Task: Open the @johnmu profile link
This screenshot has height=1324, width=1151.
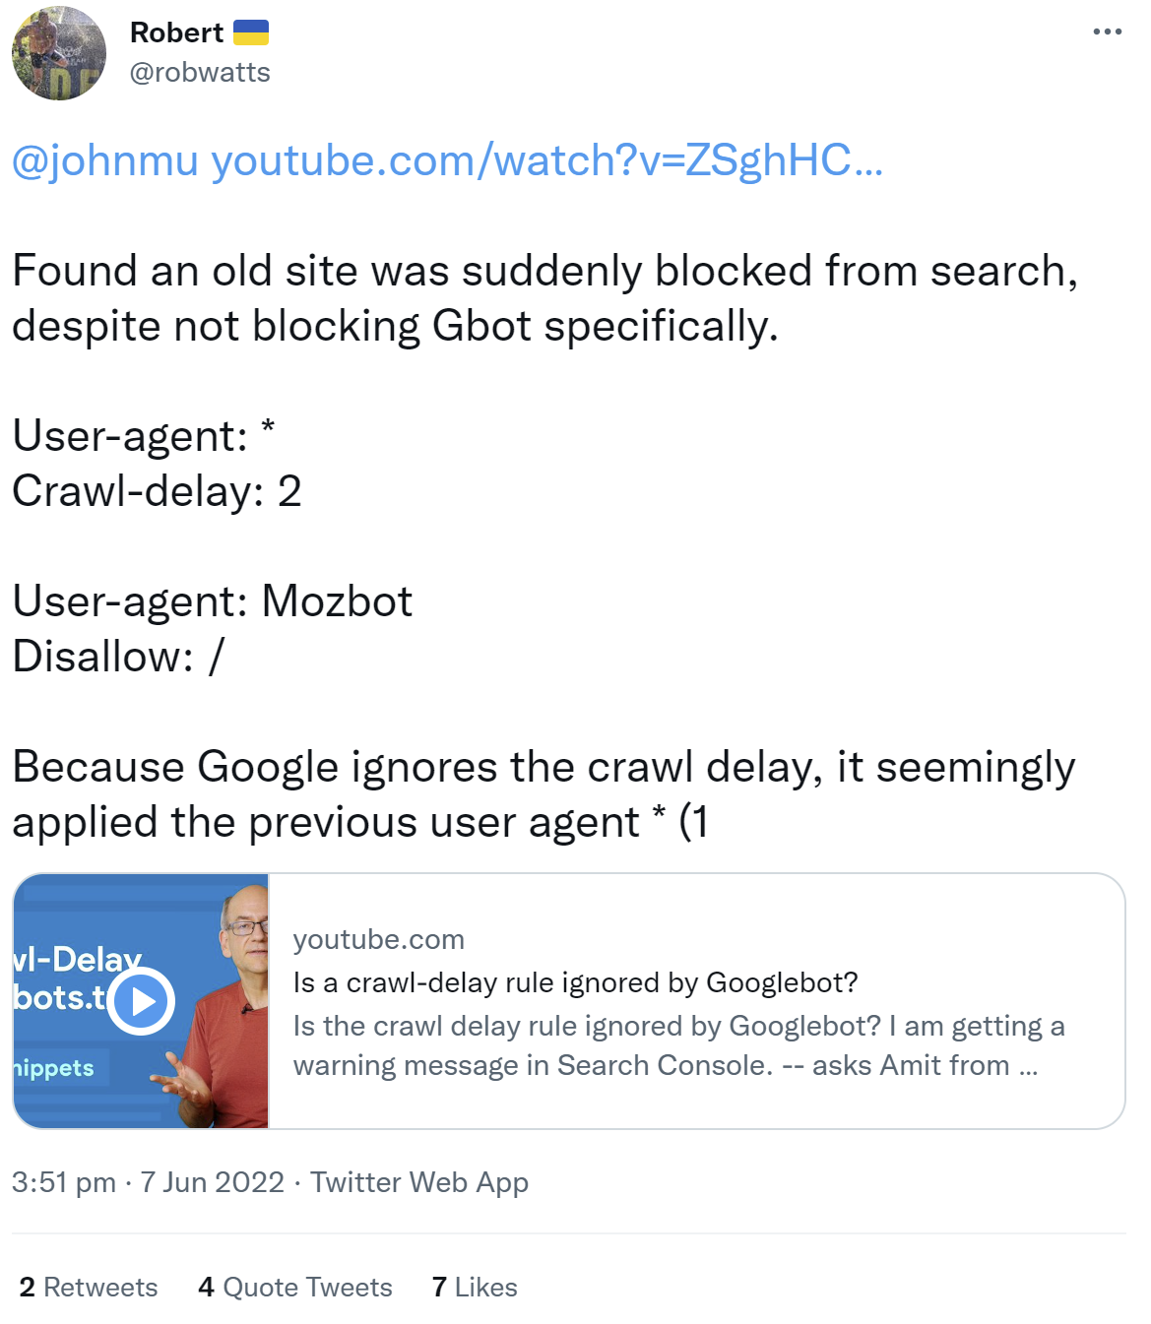Action: (98, 163)
